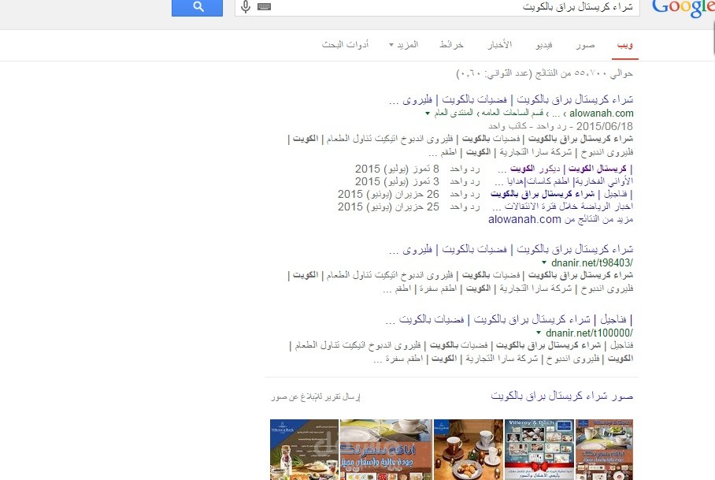Image resolution: width=715 pixels, height=480 pixels.
Task: Switch to the فيديو (Videos) tab
Action: tap(544, 45)
